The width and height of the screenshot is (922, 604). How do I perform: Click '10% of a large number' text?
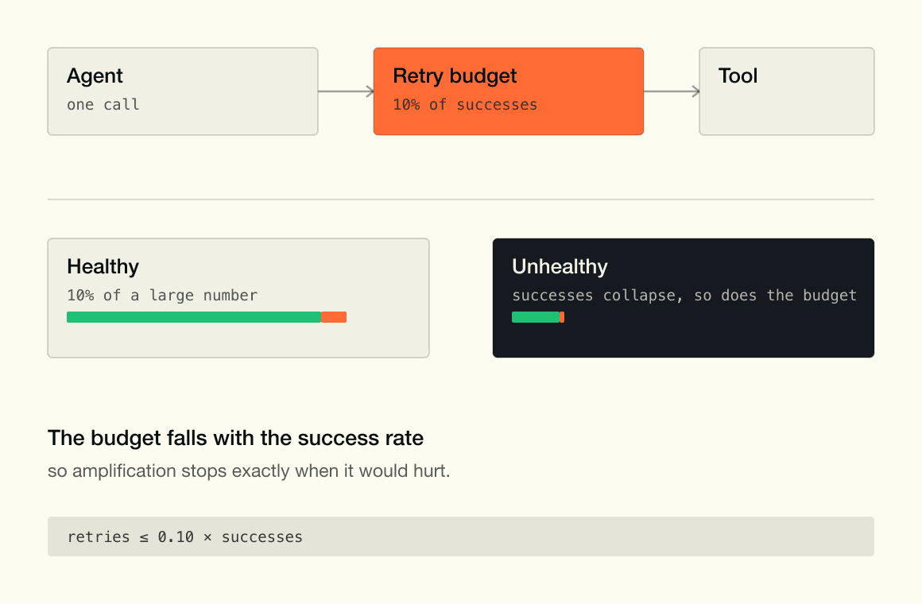[162, 295]
